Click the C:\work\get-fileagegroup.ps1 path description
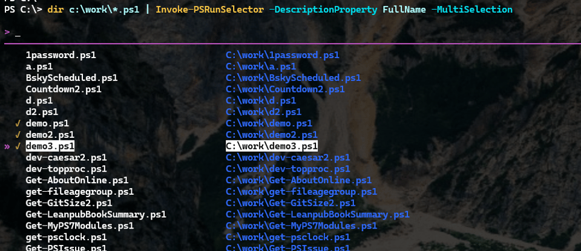 click(301, 192)
